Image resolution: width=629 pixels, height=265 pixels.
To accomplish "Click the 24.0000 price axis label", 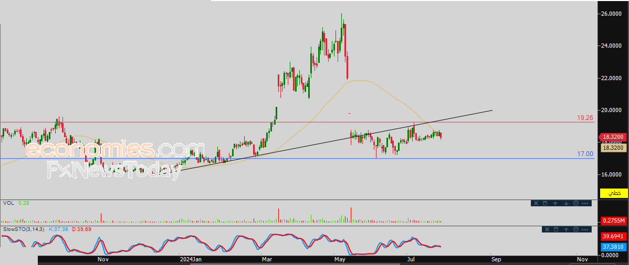I will click(611, 46).
